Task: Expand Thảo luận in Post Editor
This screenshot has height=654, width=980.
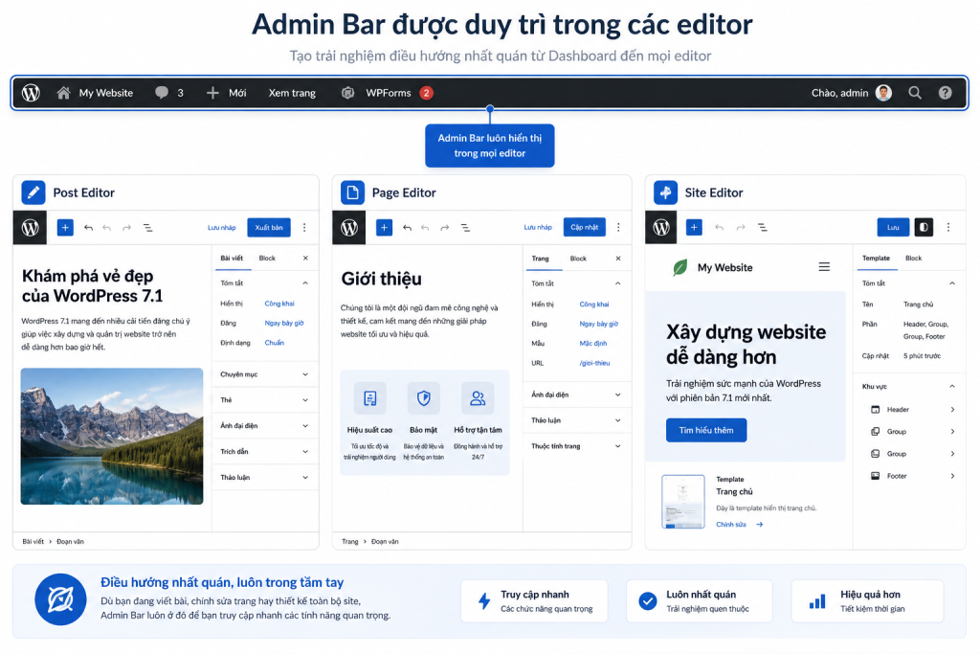Action: coord(263,477)
